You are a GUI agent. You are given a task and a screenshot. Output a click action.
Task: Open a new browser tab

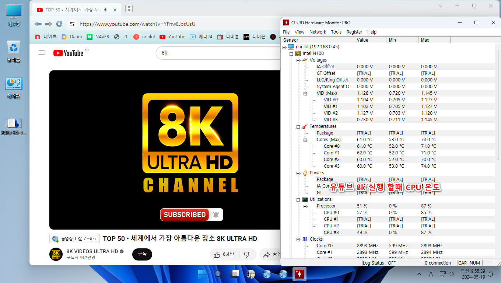(x=129, y=8)
